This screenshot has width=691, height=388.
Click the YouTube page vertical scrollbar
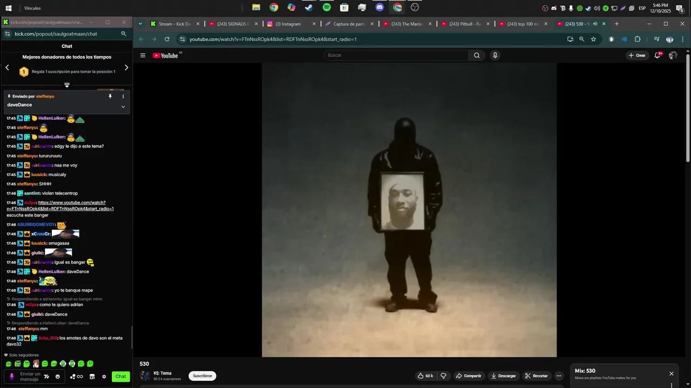(x=688, y=108)
